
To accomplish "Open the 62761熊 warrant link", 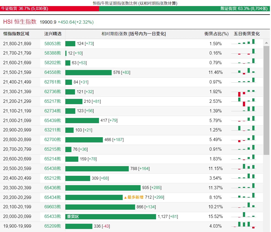I will [53, 82].
